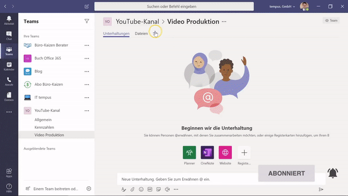Collapse the YouTube-Kanal team
348x196 pixels.
click(47, 110)
